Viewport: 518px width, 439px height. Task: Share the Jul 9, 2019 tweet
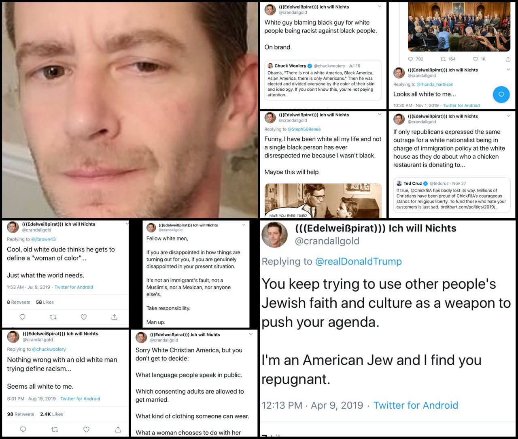115,317
